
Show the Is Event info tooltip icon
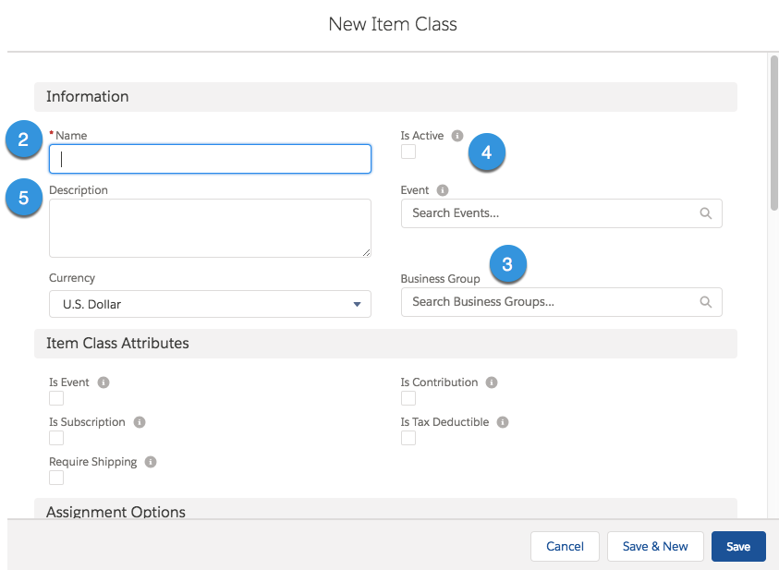tap(103, 382)
